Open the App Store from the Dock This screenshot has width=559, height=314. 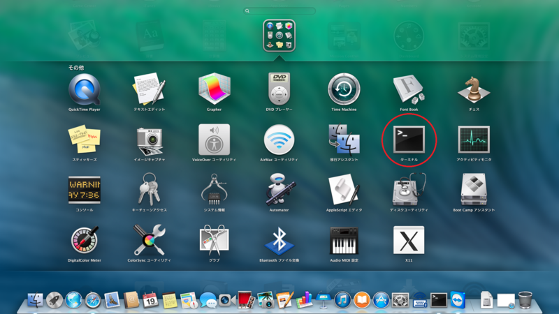point(381,300)
